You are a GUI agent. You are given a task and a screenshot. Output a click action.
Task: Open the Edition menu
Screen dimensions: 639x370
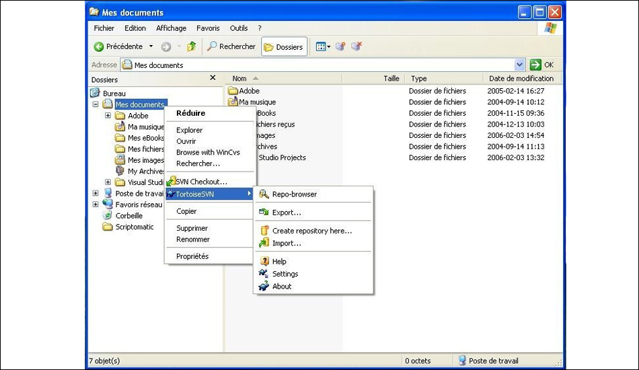135,28
